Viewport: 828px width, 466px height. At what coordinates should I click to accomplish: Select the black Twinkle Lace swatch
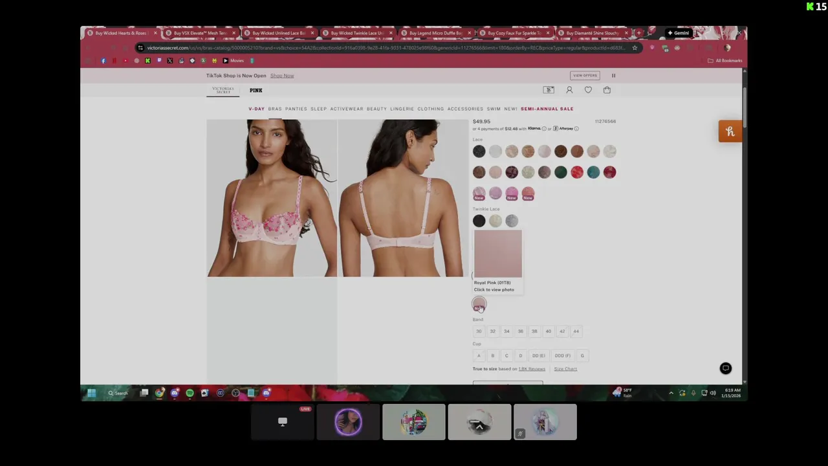pos(479,221)
